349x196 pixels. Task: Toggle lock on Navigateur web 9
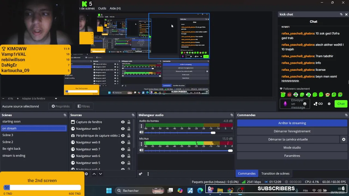(x=129, y=129)
